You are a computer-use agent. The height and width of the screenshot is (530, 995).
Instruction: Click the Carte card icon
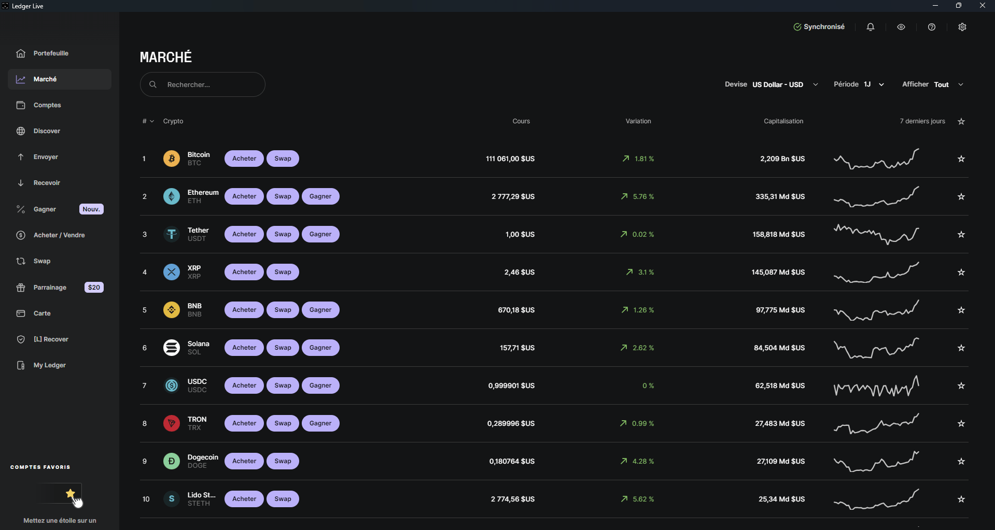click(21, 313)
